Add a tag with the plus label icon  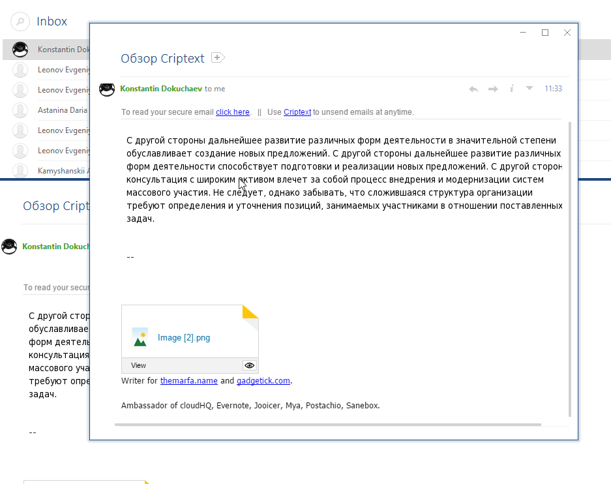coord(218,57)
